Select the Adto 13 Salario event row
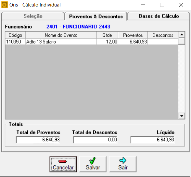This screenshot has height=177, width=191. tap(92, 42)
